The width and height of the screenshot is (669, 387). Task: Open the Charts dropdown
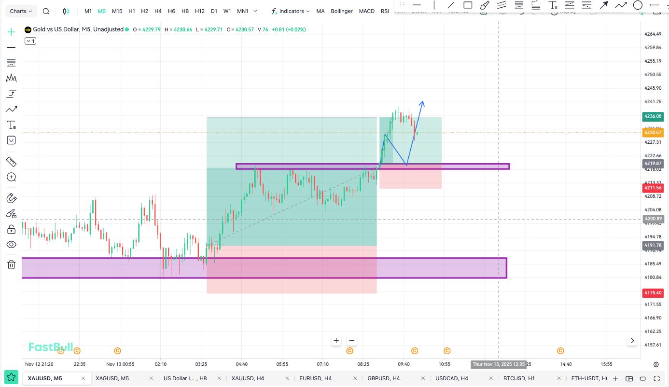21,11
